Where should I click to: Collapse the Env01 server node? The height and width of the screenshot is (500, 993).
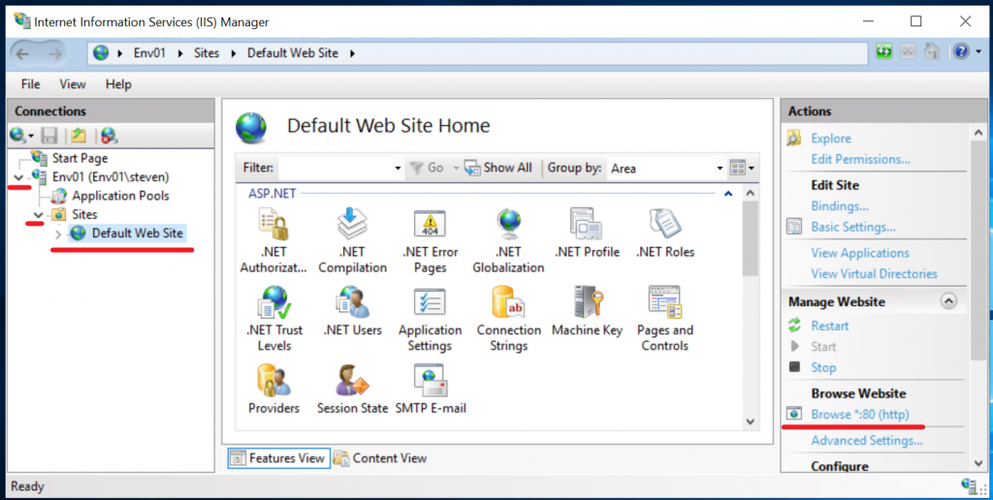pos(18,178)
